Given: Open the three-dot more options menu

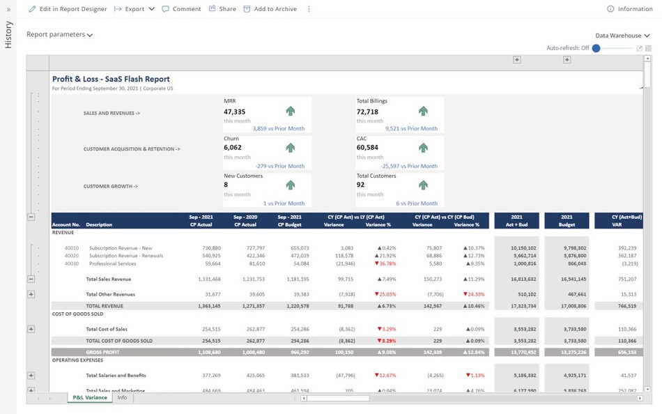Looking at the screenshot, I should click(x=309, y=9).
